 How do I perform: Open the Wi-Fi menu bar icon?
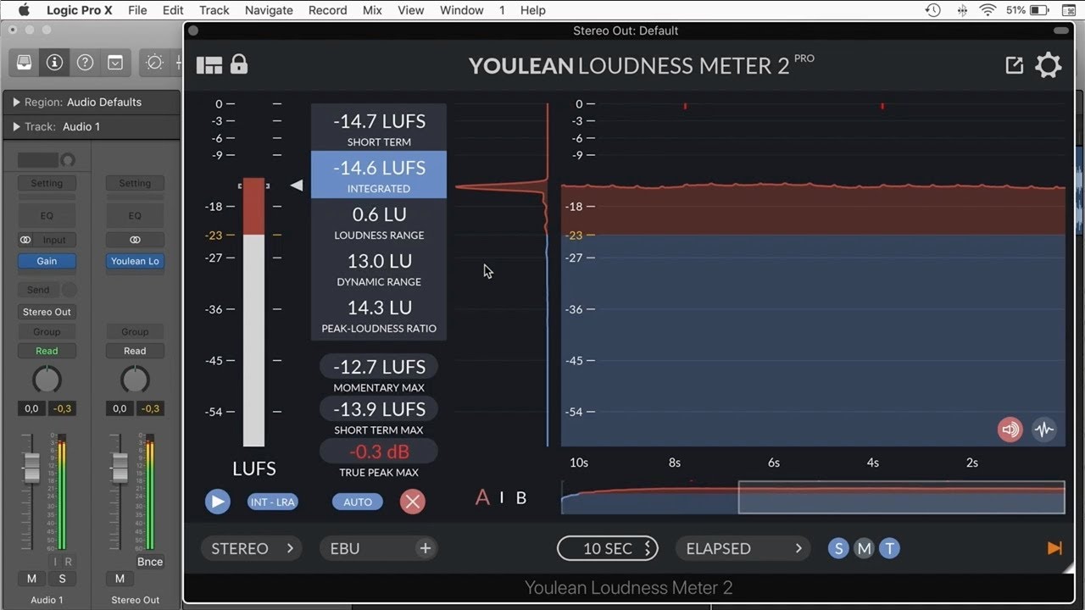click(988, 10)
